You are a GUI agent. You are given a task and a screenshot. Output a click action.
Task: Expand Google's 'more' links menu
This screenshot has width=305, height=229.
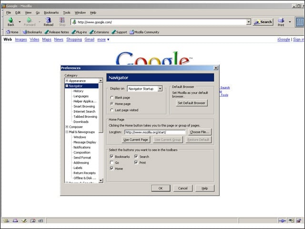103,40
